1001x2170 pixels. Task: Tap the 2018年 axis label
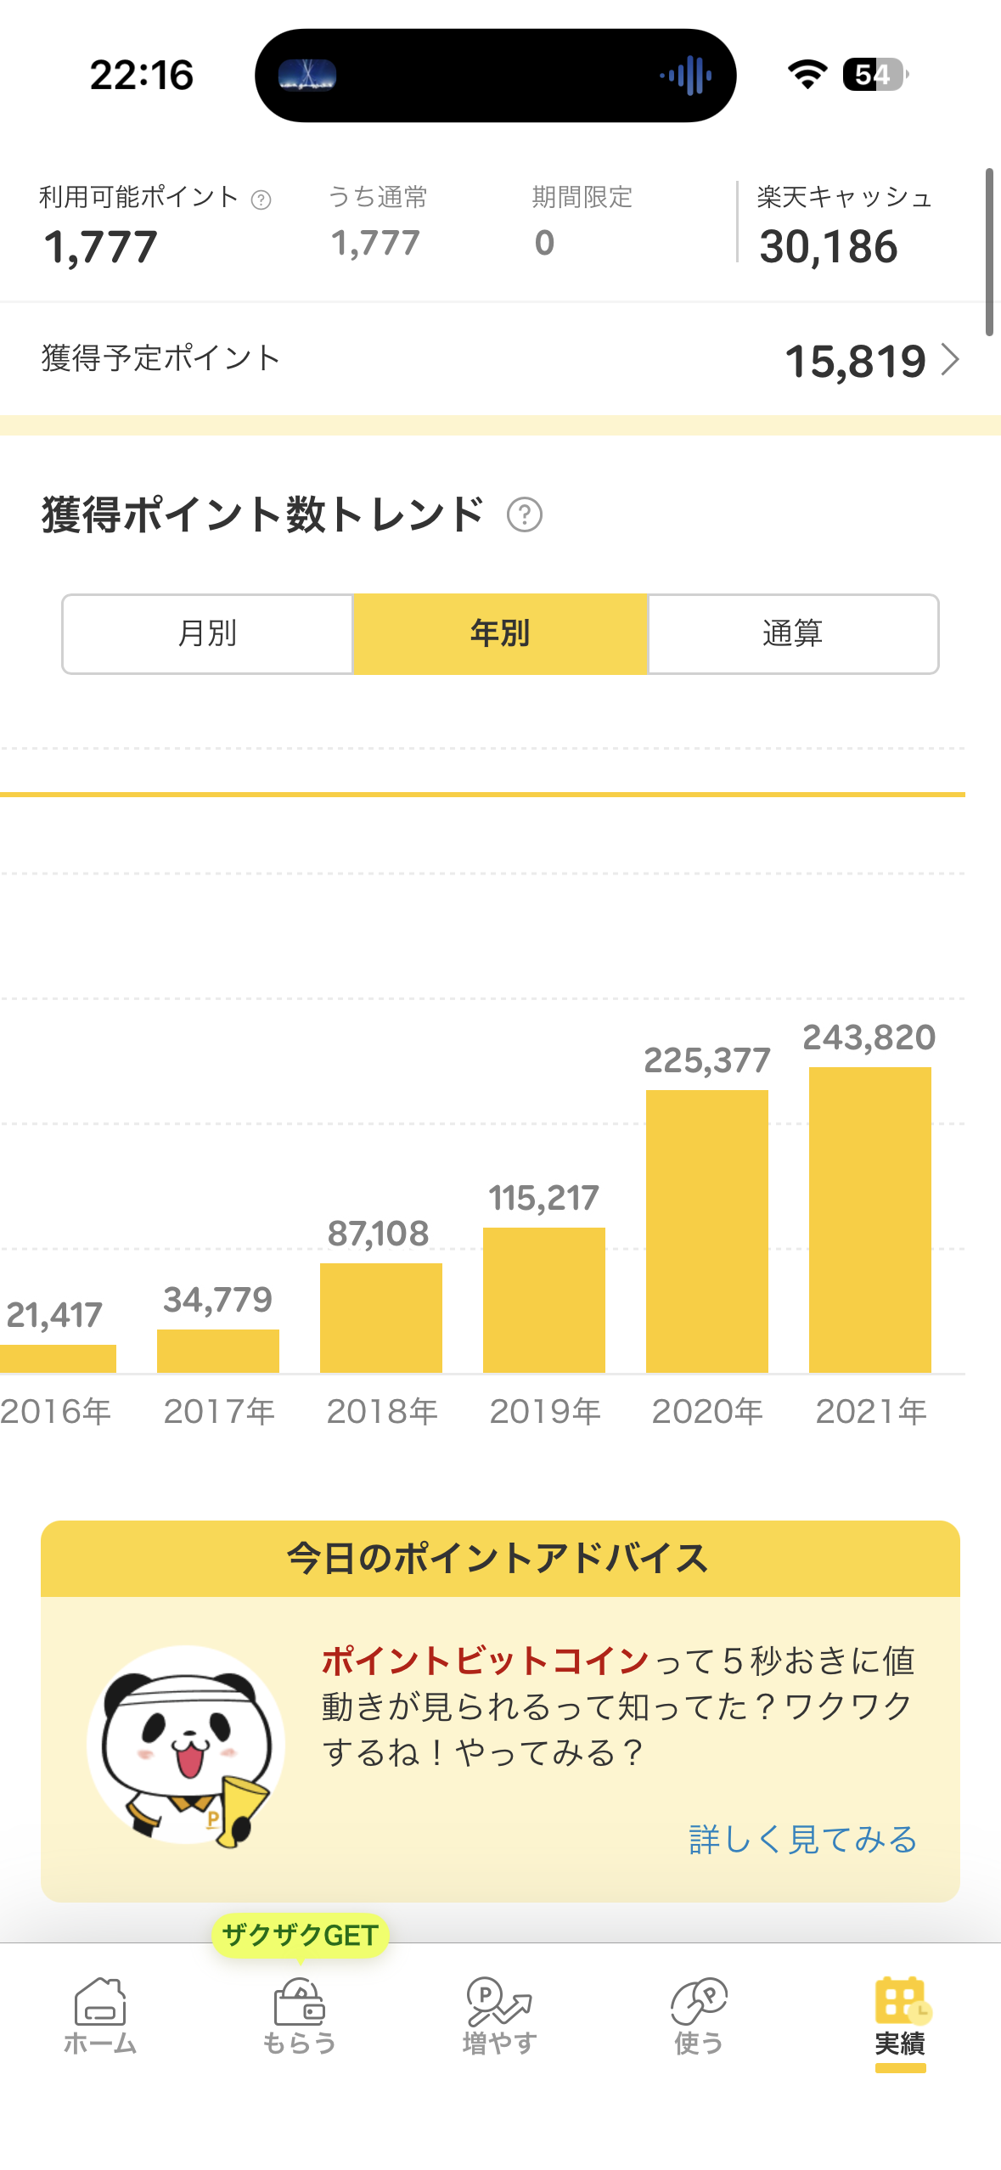(382, 1412)
